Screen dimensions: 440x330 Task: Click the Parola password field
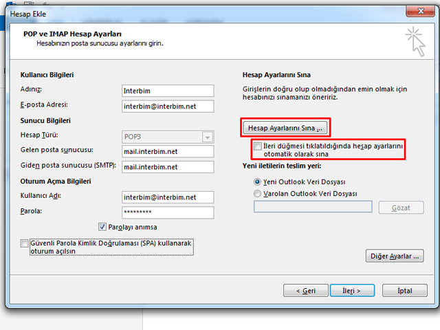point(168,212)
